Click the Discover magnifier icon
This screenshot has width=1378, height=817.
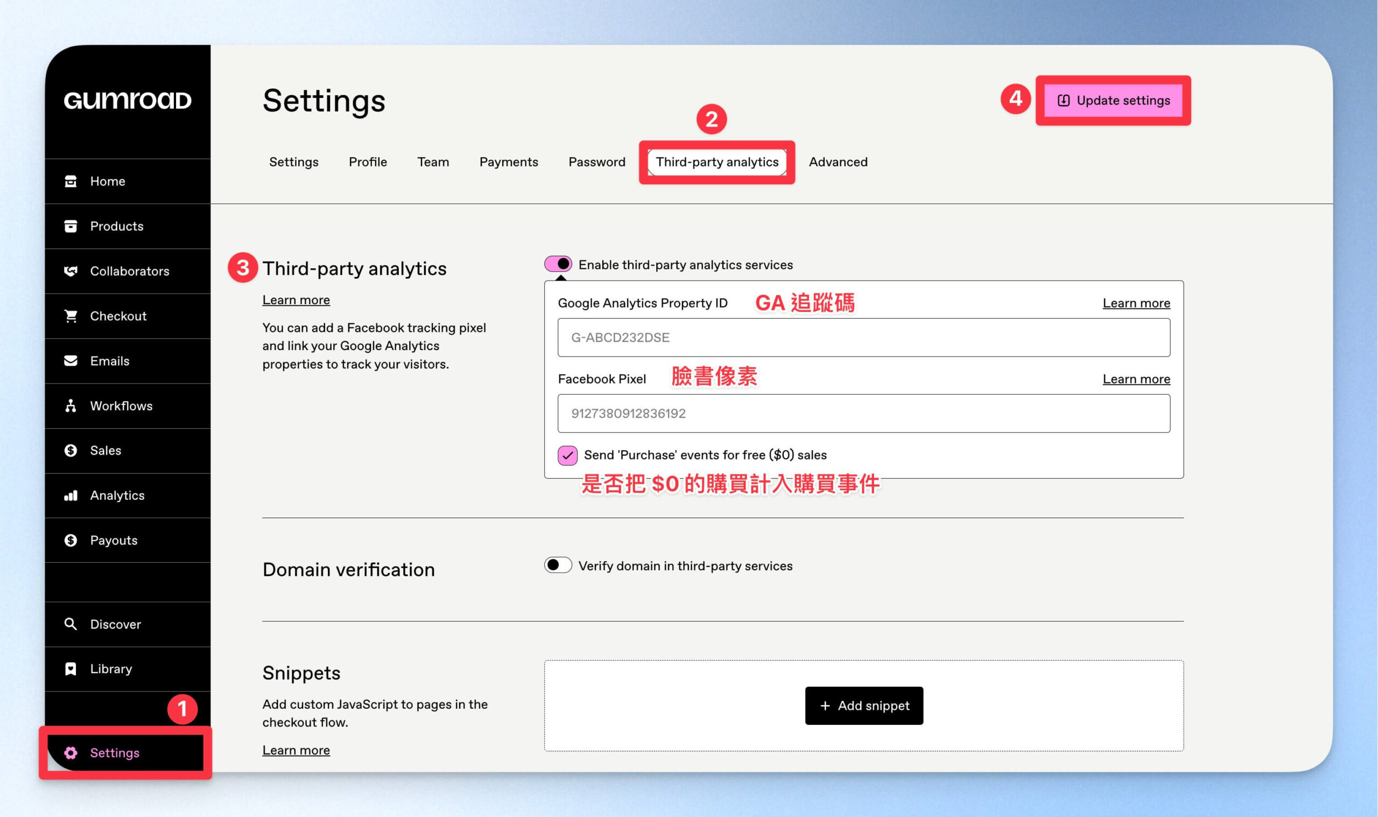(71, 624)
